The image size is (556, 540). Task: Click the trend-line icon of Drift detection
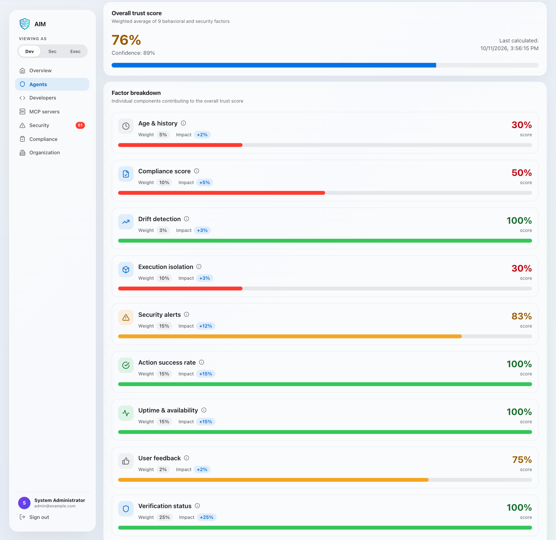point(126,222)
